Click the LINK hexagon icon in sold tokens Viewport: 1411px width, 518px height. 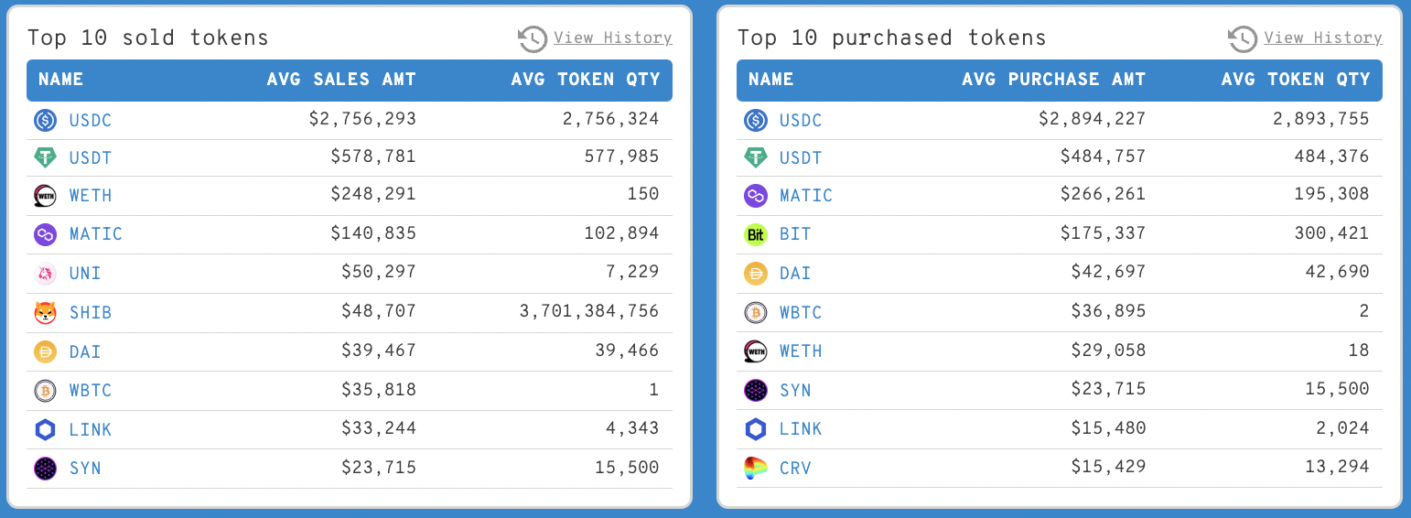(x=45, y=430)
